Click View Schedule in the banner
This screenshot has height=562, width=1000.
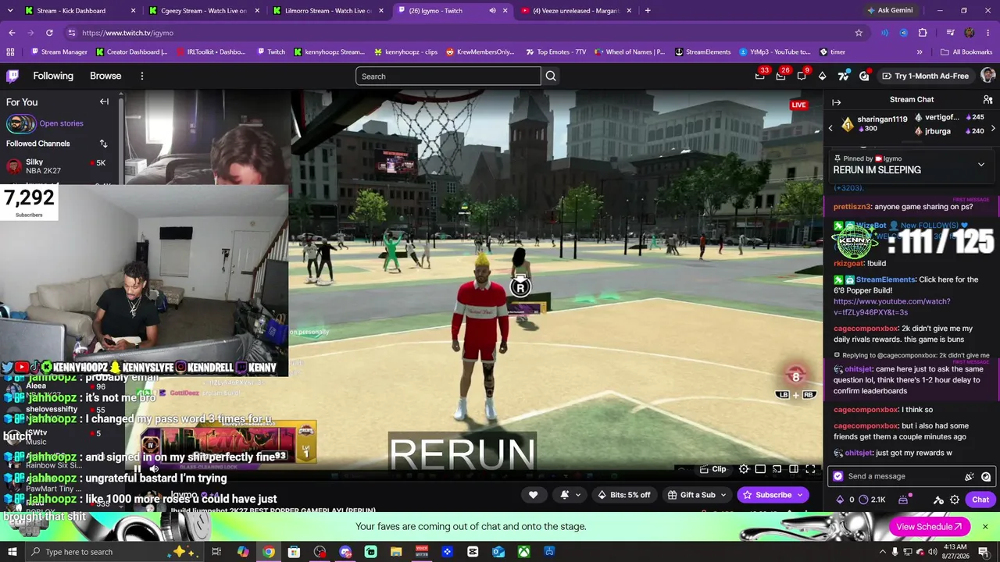click(929, 527)
